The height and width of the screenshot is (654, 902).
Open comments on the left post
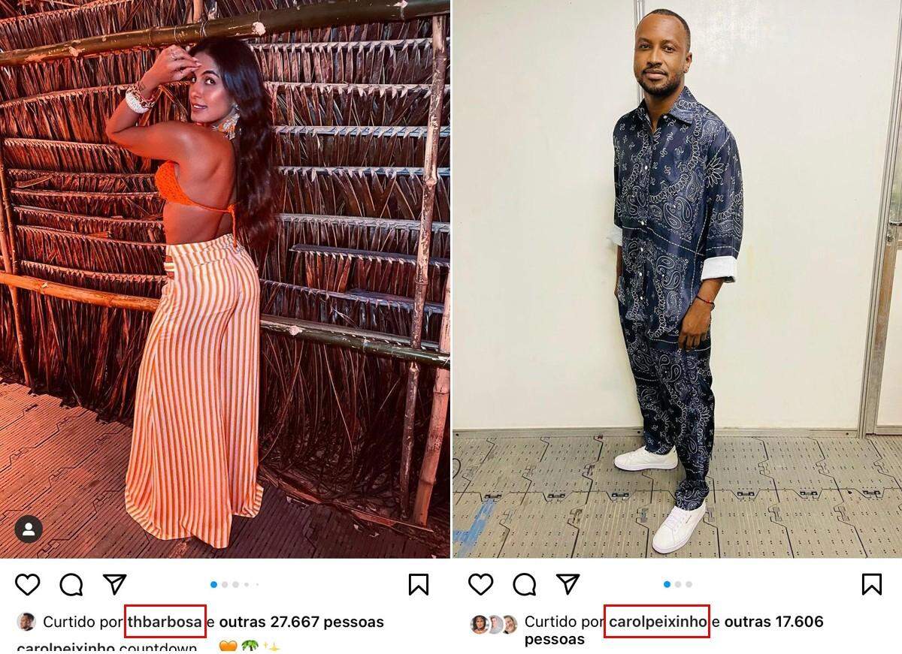tap(71, 584)
